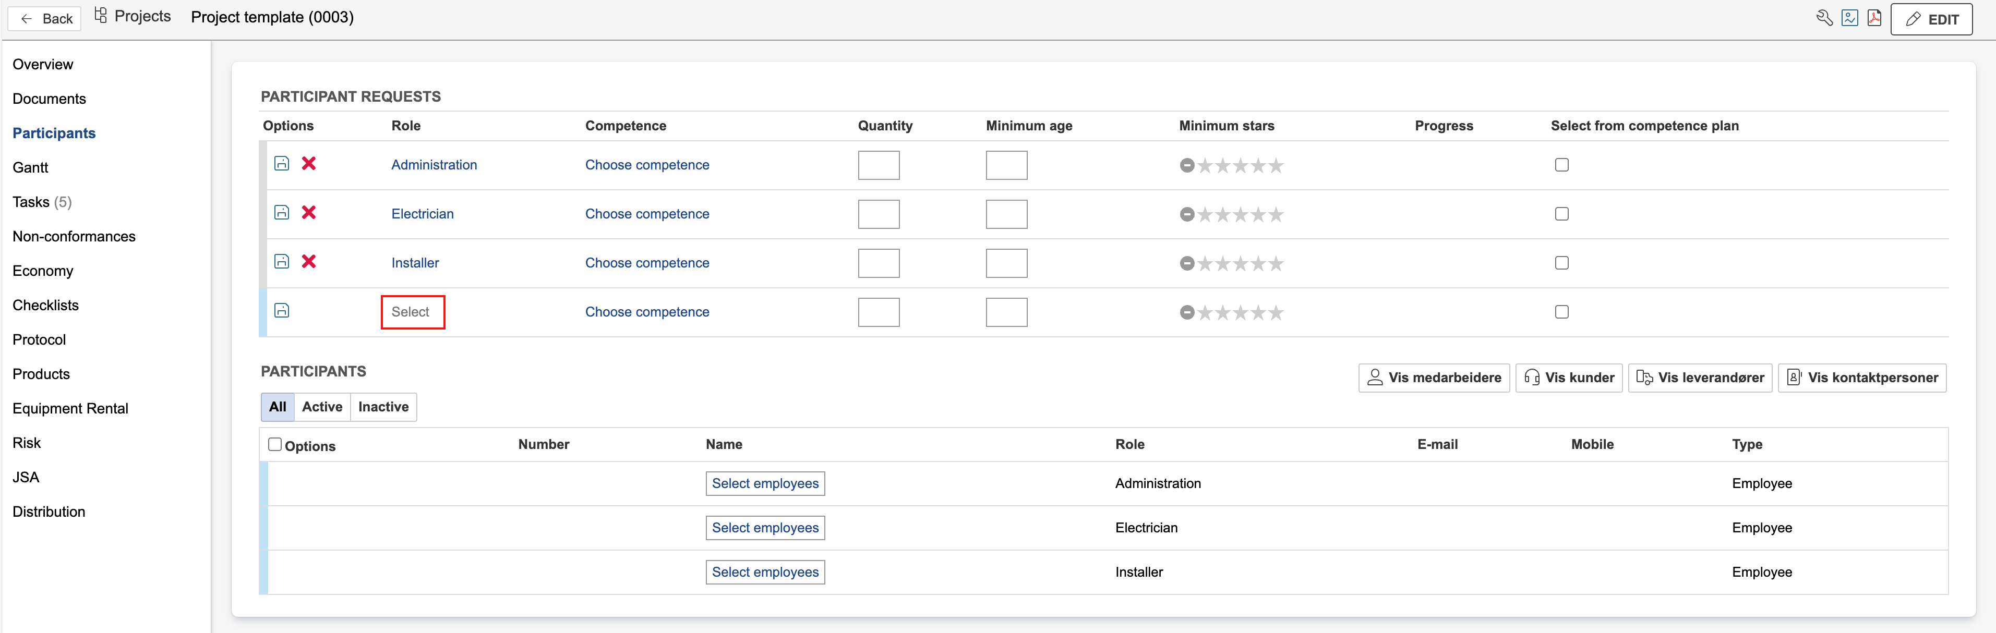Open the image report icon
1996x633 pixels.
[x=1849, y=18]
